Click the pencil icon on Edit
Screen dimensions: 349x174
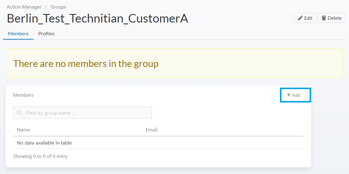pos(300,18)
